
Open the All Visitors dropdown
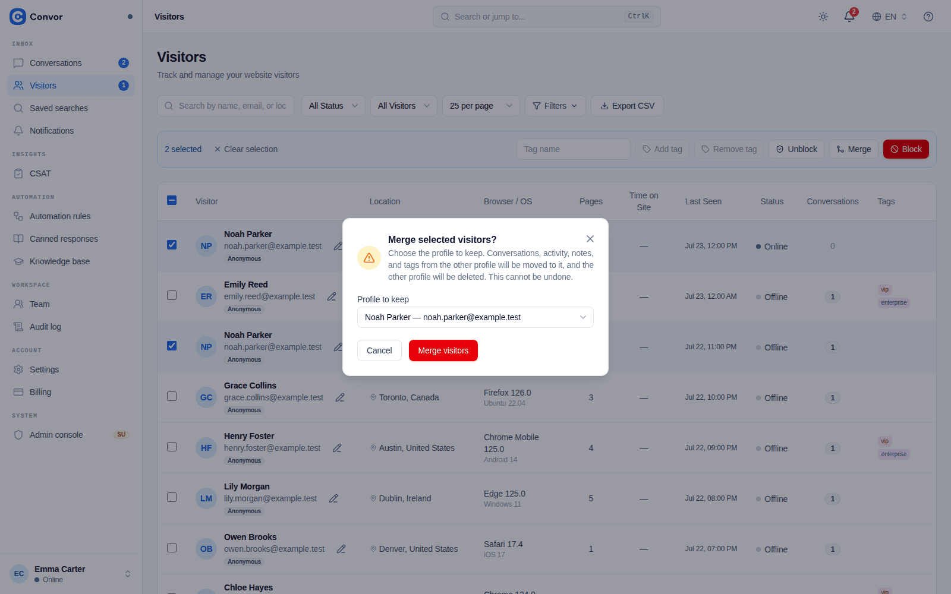404,106
